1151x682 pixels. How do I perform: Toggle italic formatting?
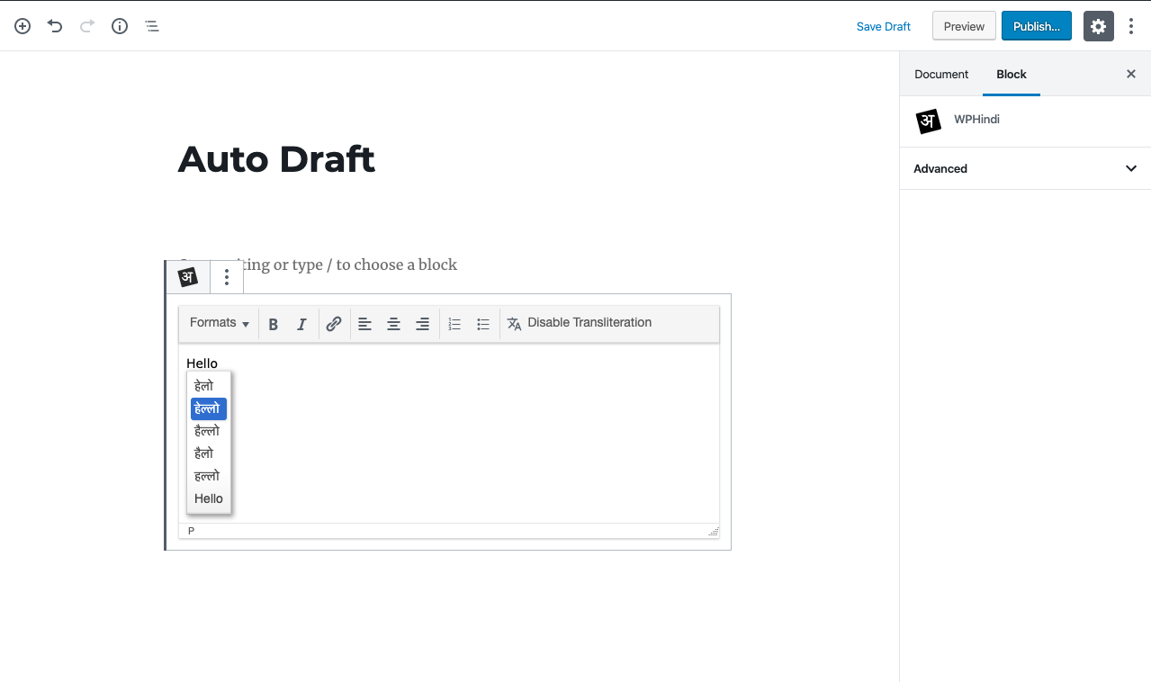(x=302, y=324)
